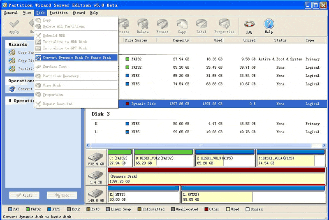Screen dimensions: 329x220
Task: Click the Help question mark icon
Action: [269, 24]
